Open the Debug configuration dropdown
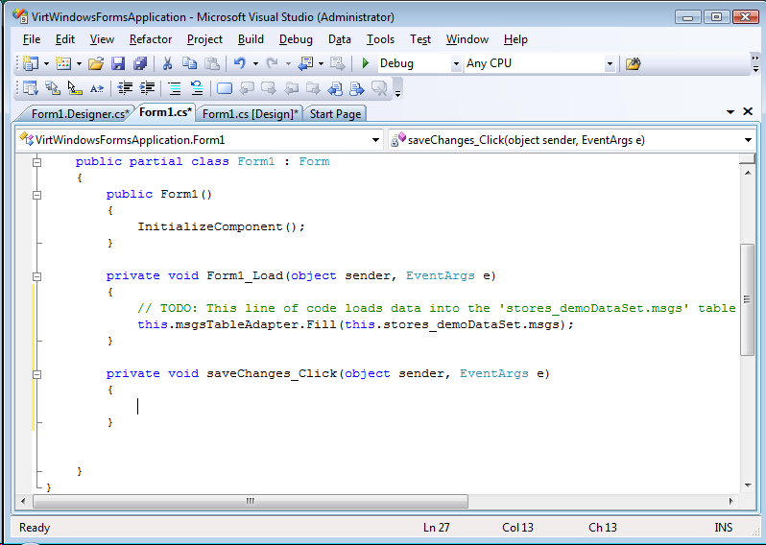The image size is (766, 545). coord(456,64)
